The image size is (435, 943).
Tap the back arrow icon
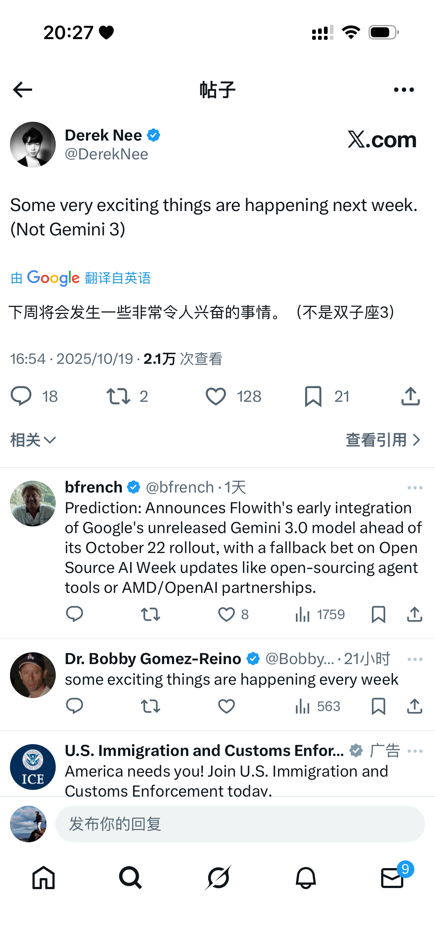[23, 90]
